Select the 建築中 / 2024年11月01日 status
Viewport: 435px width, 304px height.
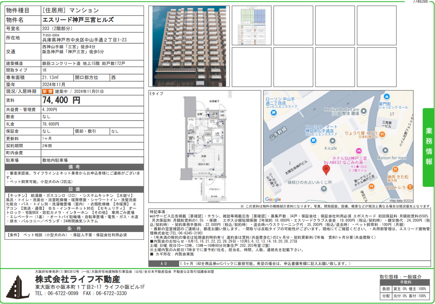pos(79,92)
